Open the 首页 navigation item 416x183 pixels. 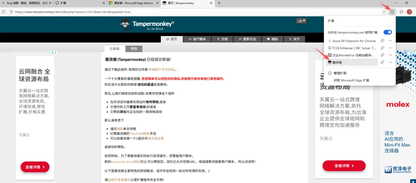click(x=172, y=39)
